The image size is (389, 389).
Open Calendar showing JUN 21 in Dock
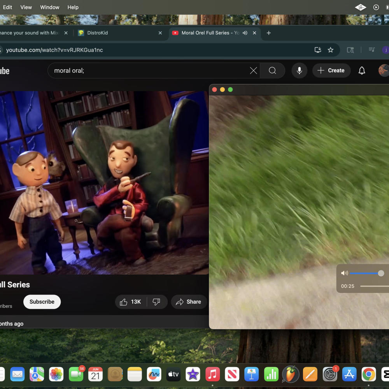(95, 374)
